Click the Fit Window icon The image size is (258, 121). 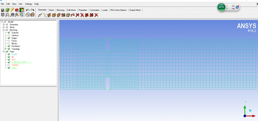click(x=3, y=15)
